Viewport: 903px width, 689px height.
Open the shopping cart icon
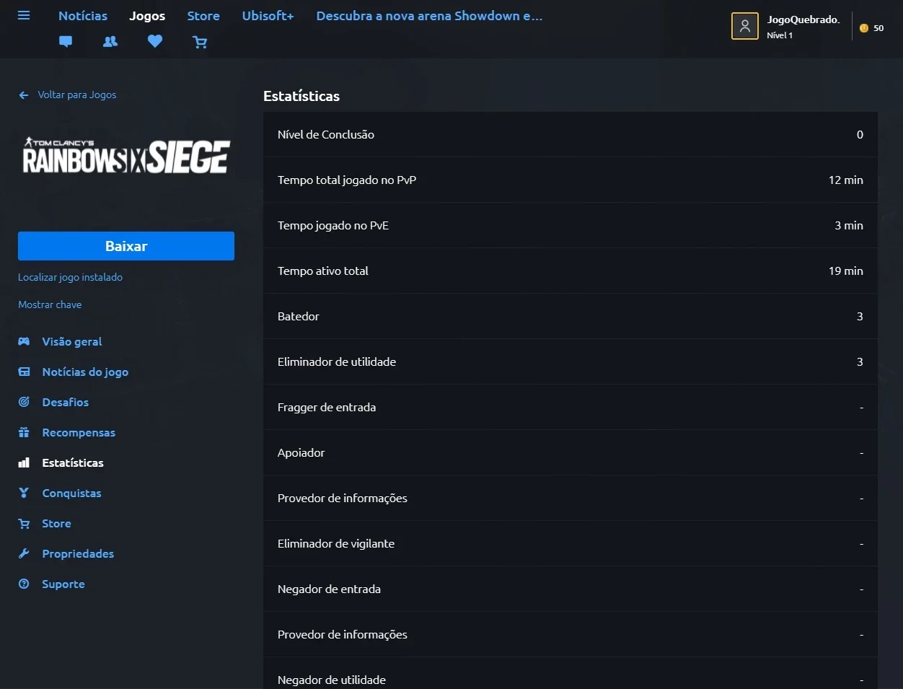pos(200,42)
